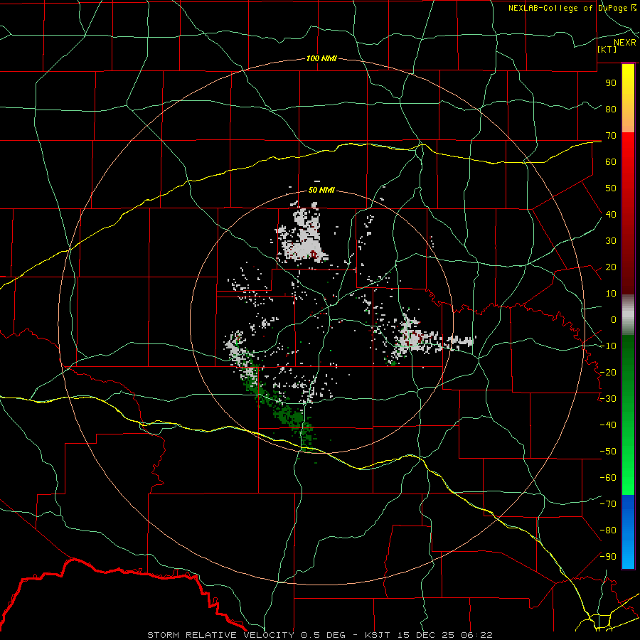Click the -30 scale label
The image size is (640, 640).
pyautogui.click(x=608, y=399)
